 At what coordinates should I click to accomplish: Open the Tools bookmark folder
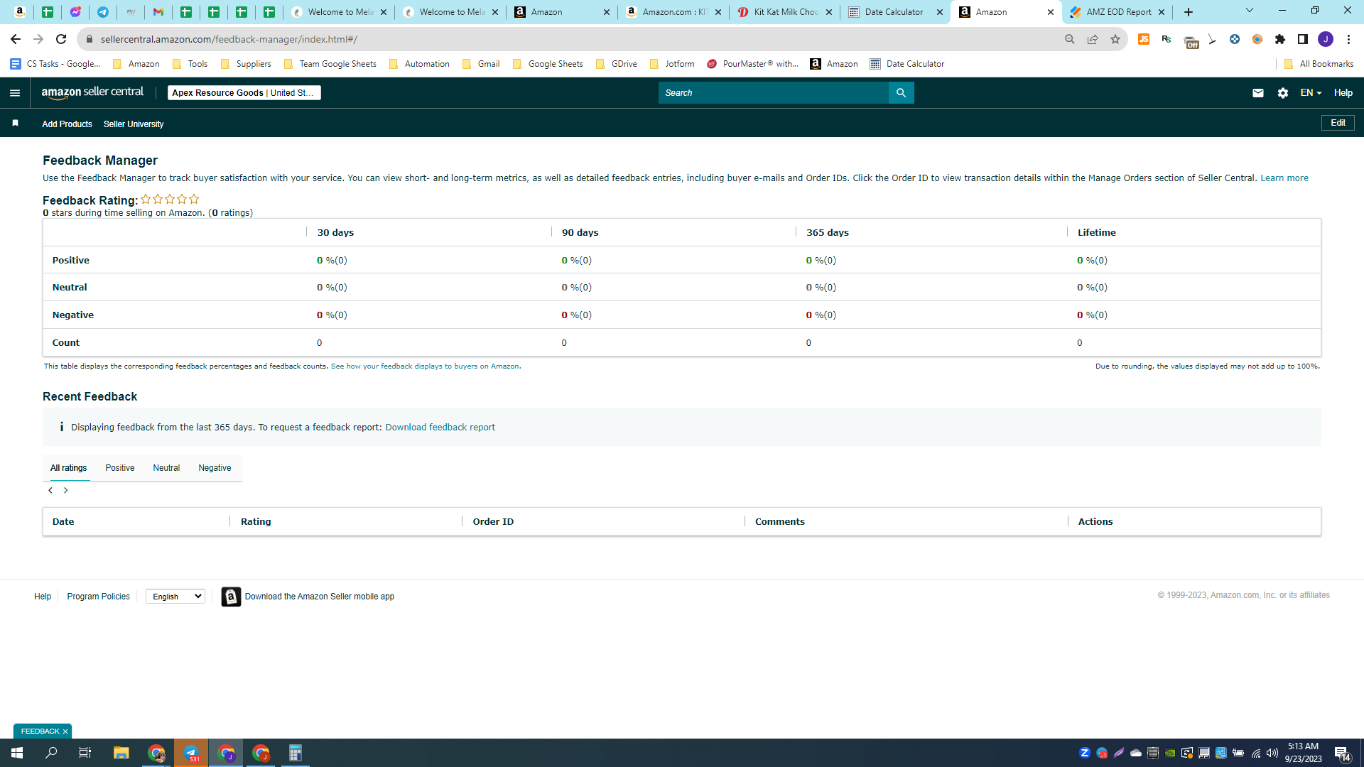click(190, 64)
